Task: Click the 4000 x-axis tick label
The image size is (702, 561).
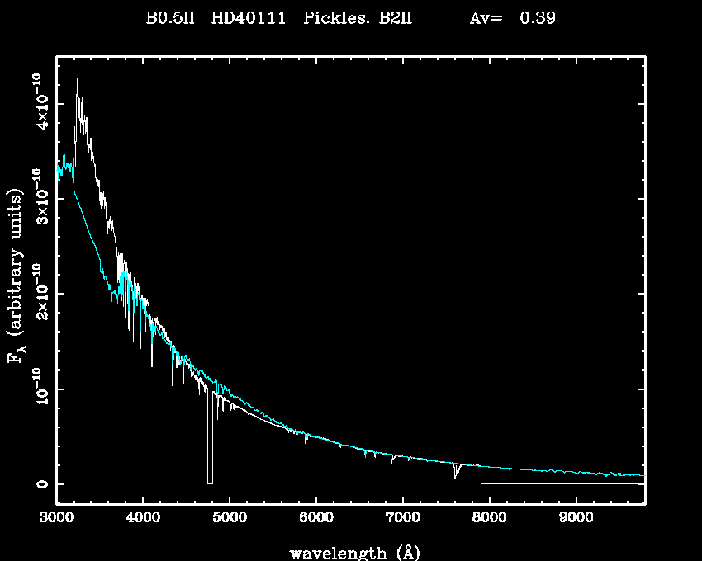Action: point(143,519)
